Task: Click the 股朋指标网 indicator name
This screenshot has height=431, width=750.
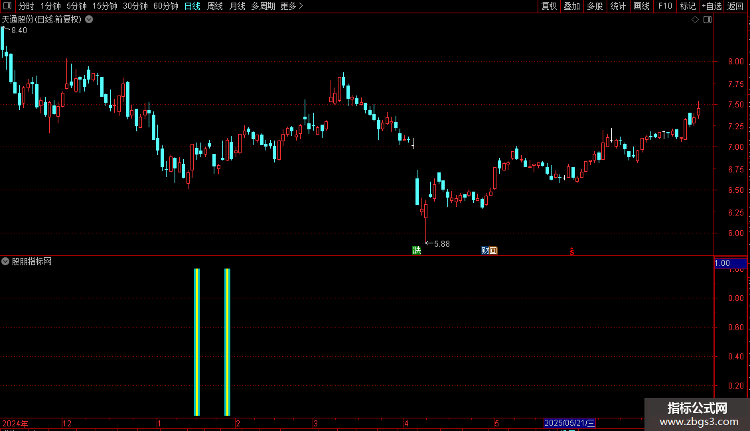Action: [x=32, y=261]
